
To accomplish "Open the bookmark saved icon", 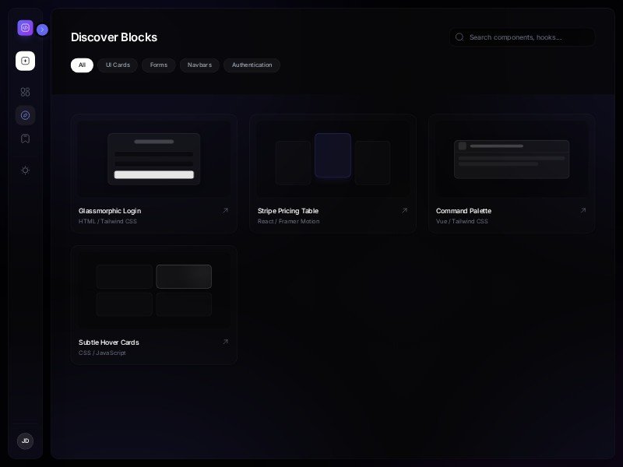I will pos(25,139).
